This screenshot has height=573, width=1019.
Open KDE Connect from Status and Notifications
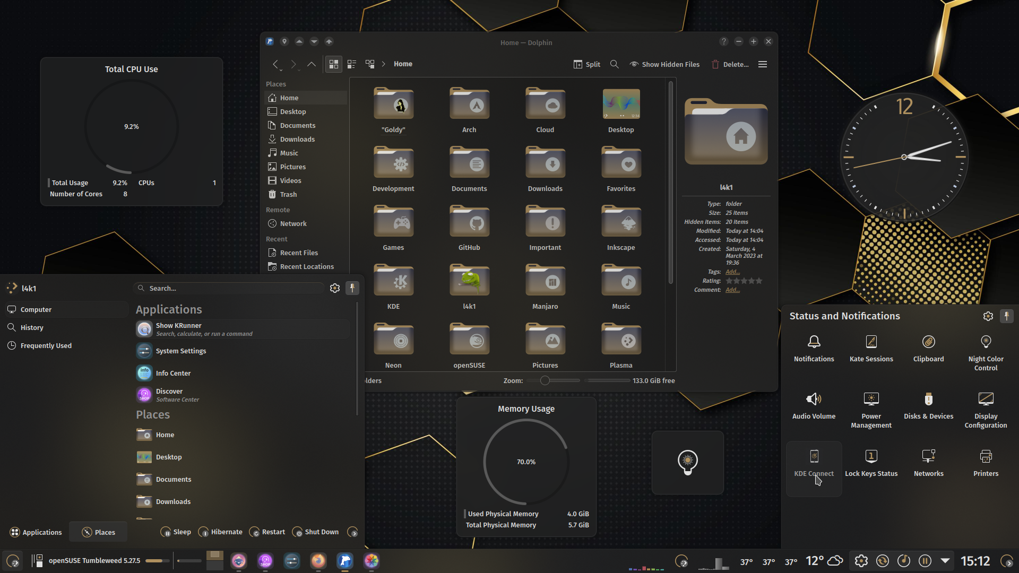tap(814, 462)
